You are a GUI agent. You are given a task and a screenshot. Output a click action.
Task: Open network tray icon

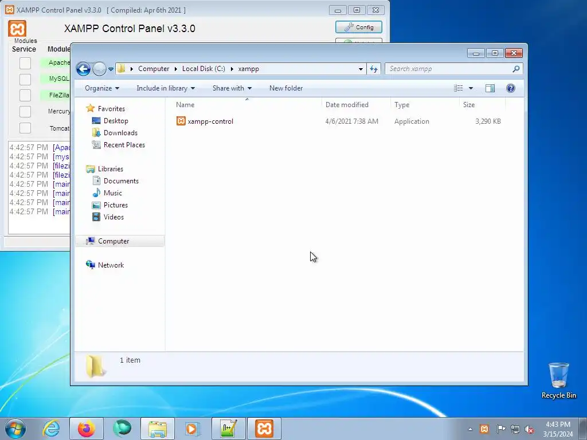pyautogui.click(x=515, y=429)
